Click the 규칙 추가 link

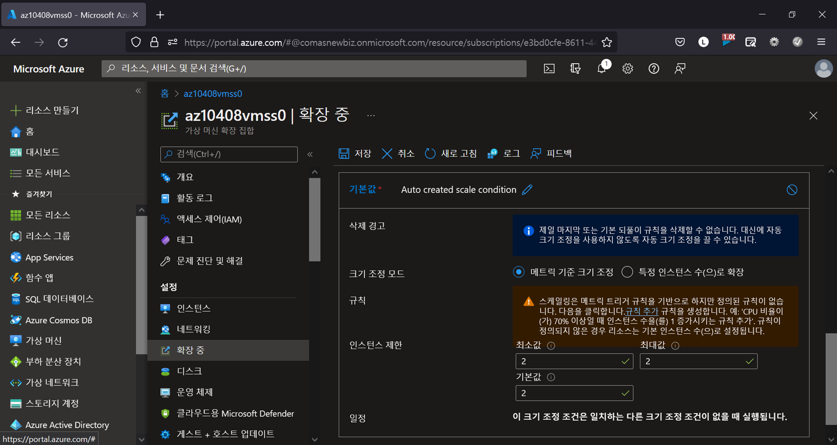(x=642, y=311)
